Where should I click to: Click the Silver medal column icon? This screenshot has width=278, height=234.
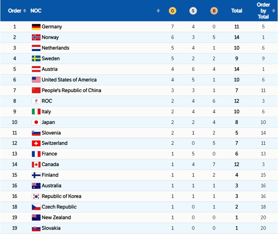(x=193, y=11)
